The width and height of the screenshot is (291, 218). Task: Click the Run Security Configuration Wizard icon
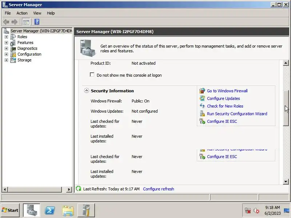(x=202, y=114)
